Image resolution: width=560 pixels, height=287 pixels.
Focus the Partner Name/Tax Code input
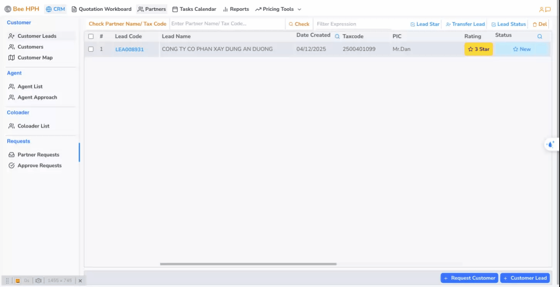point(227,24)
